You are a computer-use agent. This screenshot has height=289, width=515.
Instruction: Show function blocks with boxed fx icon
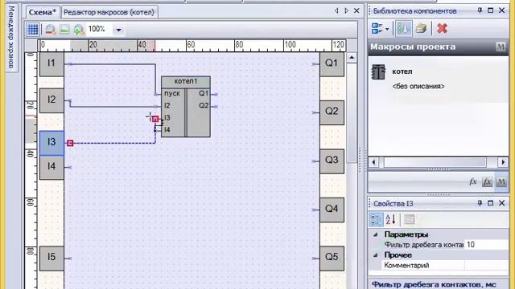tap(487, 181)
